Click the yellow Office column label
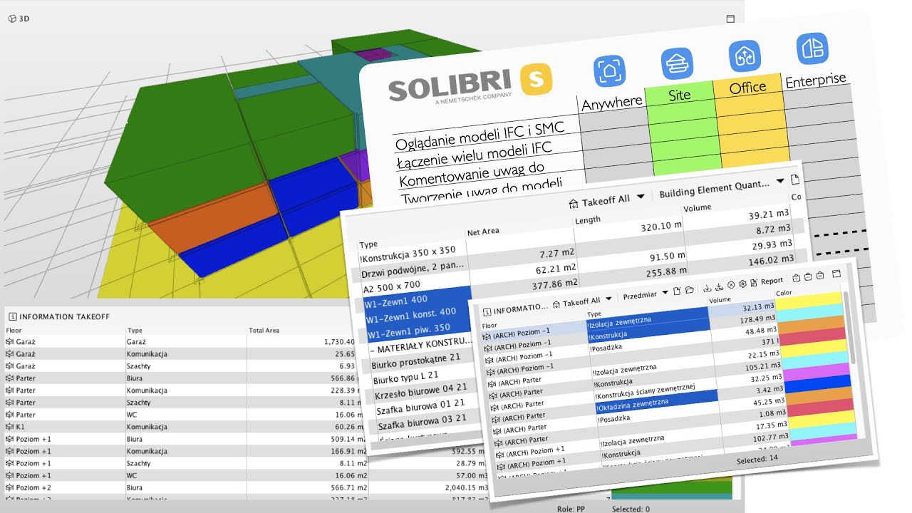 pos(747,88)
